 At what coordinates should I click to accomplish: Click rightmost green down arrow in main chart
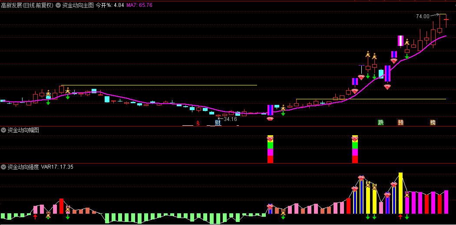coord(407,56)
